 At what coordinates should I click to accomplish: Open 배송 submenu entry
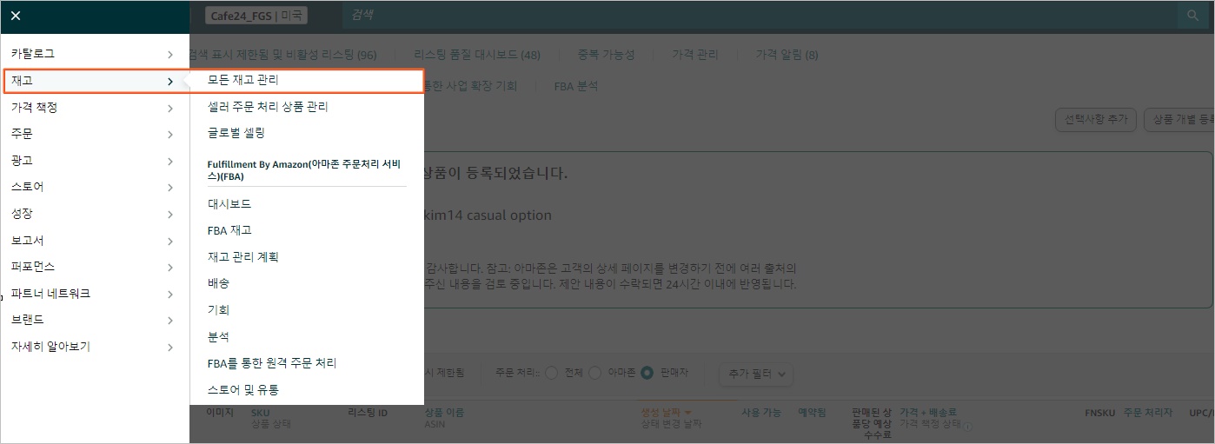(x=218, y=283)
